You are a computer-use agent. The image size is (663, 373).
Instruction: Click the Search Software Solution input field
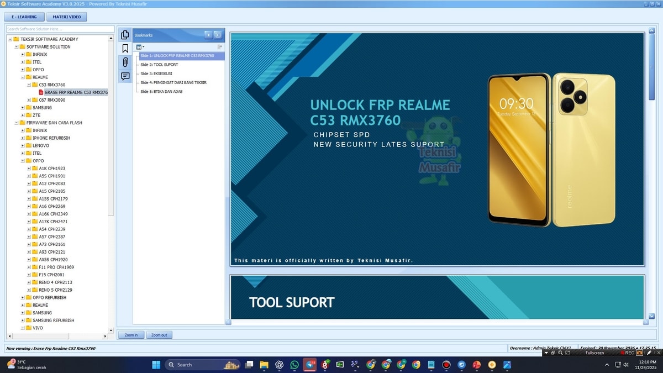[60, 29]
